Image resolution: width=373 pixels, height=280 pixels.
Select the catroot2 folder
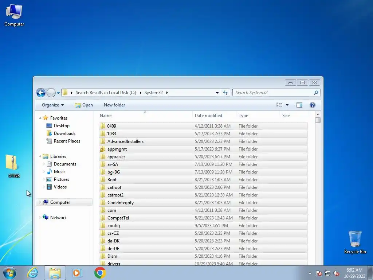click(x=203, y=195)
